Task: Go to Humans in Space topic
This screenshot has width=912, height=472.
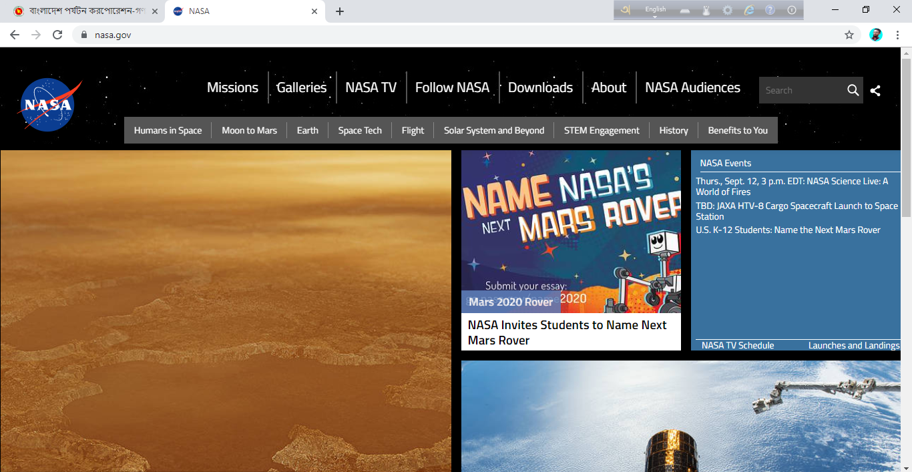Action: pyautogui.click(x=168, y=130)
